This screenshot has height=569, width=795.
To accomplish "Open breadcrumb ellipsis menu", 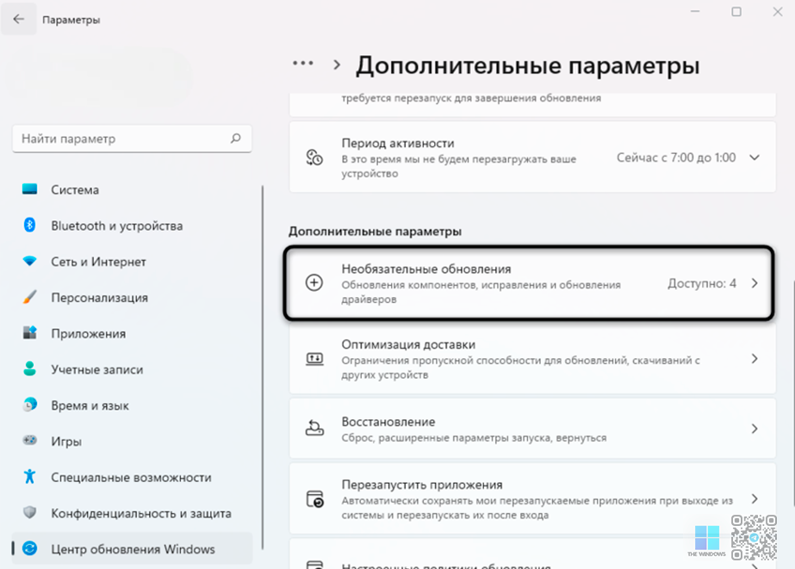I will point(302,64).
